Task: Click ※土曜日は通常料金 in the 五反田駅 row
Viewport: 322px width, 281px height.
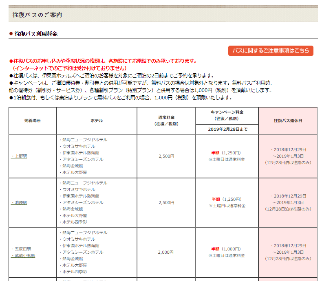Action: coord(227,255)
